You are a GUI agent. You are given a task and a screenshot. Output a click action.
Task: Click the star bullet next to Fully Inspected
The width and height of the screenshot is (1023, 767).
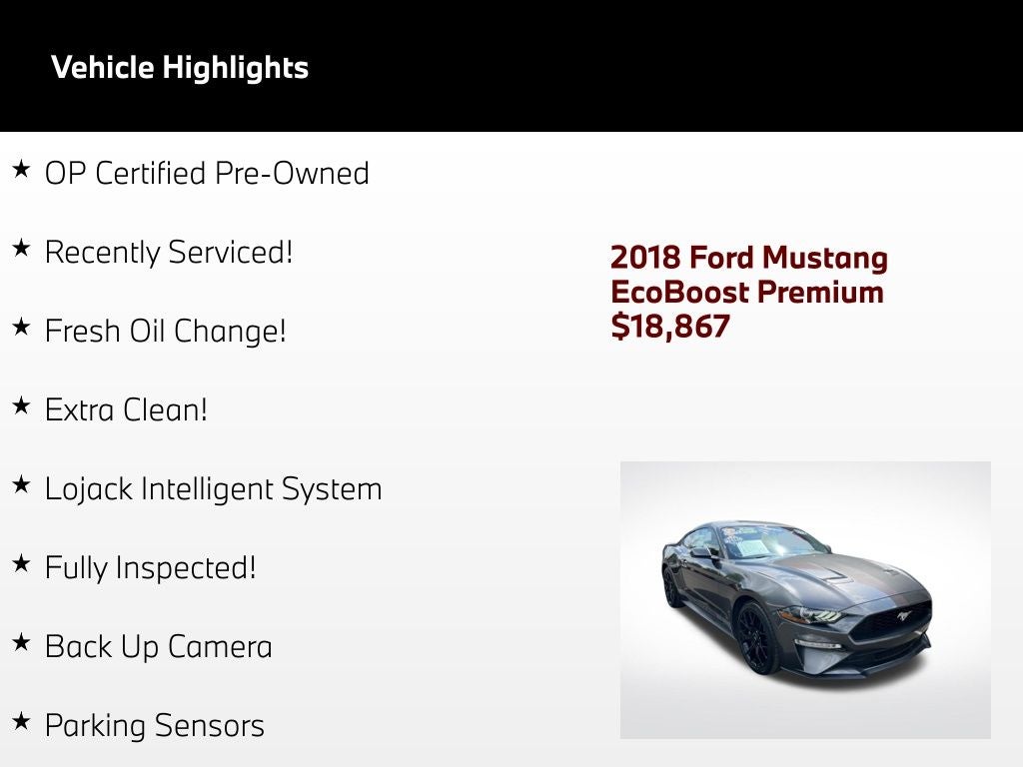[21, 564]
